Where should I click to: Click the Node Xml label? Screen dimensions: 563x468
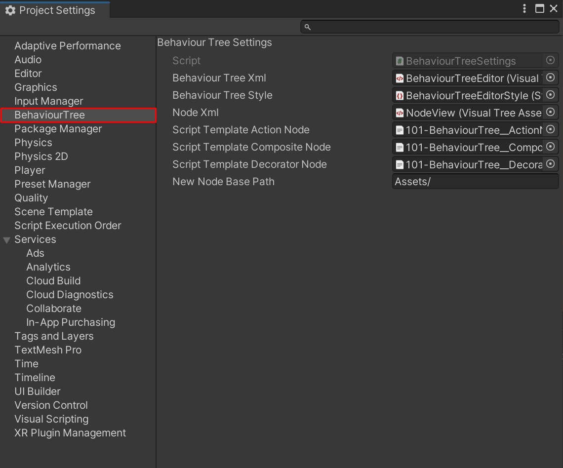click(196, 113)
